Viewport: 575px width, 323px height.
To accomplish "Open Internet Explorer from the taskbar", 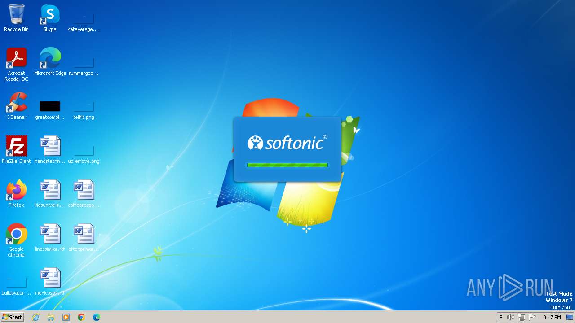I will click(x=36, y=317).
